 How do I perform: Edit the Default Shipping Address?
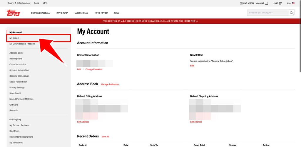(x=196, y=122)
